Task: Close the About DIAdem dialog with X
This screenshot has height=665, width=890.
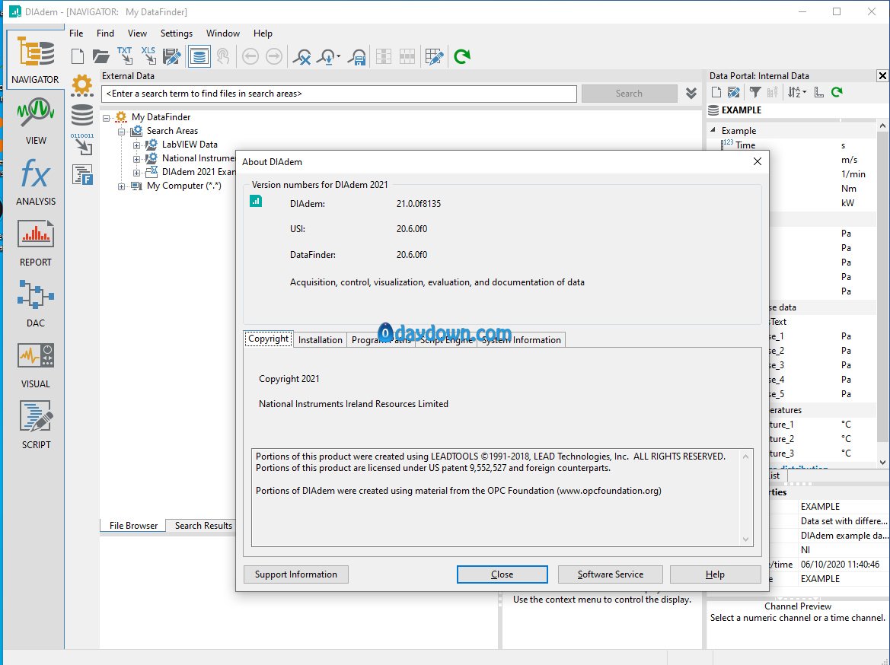Action: [x=758, y=162]
